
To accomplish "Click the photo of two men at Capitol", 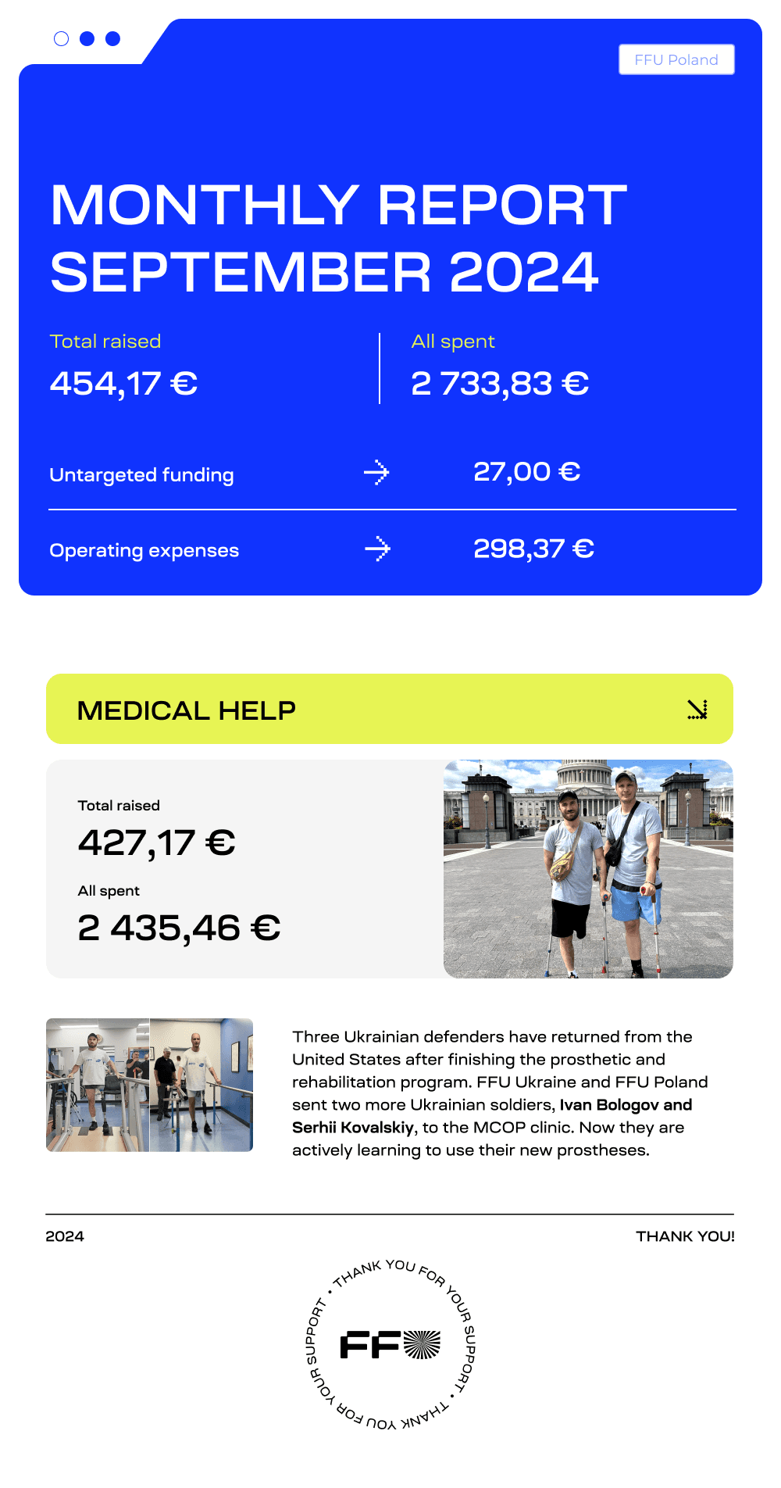I will click(x=588, y=869).
